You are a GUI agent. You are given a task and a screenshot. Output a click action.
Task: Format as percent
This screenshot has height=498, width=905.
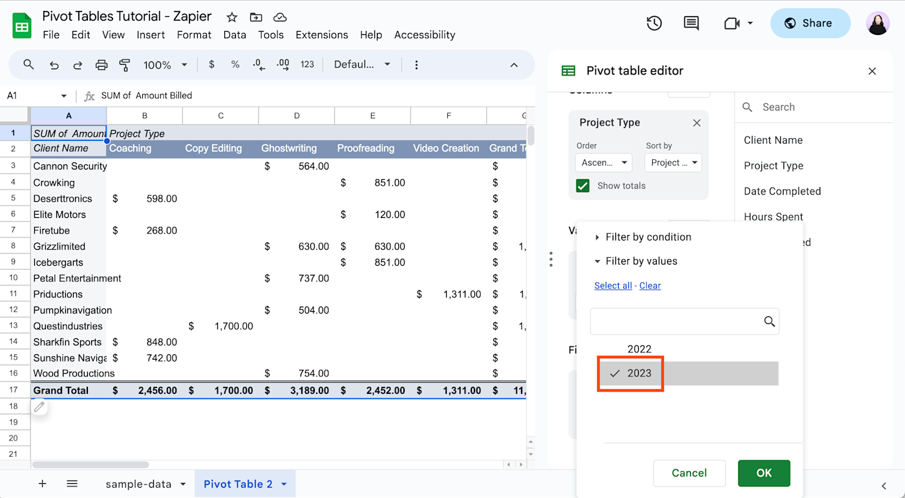235,65
